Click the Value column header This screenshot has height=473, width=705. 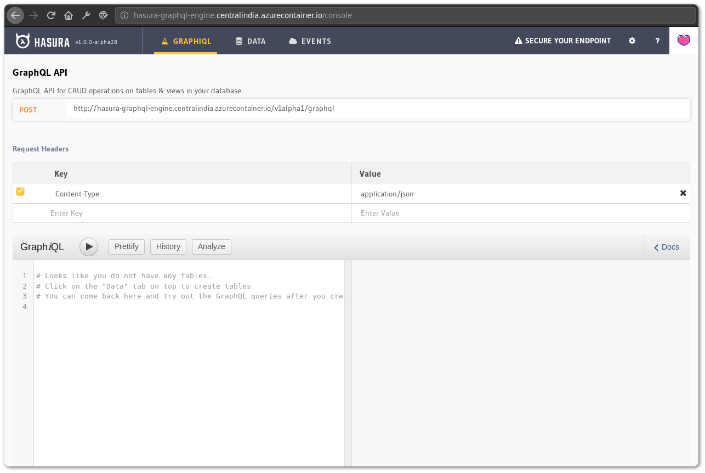pyautogui.click(x=370, y=173)
